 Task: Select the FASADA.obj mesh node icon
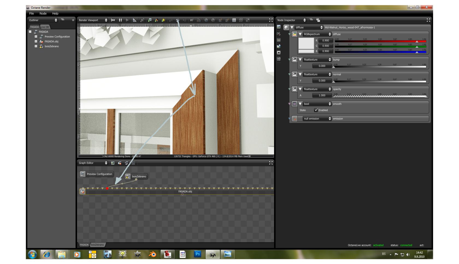point(82,191)
